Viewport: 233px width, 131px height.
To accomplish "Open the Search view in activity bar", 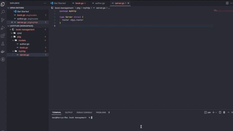I will click(3, 12).
